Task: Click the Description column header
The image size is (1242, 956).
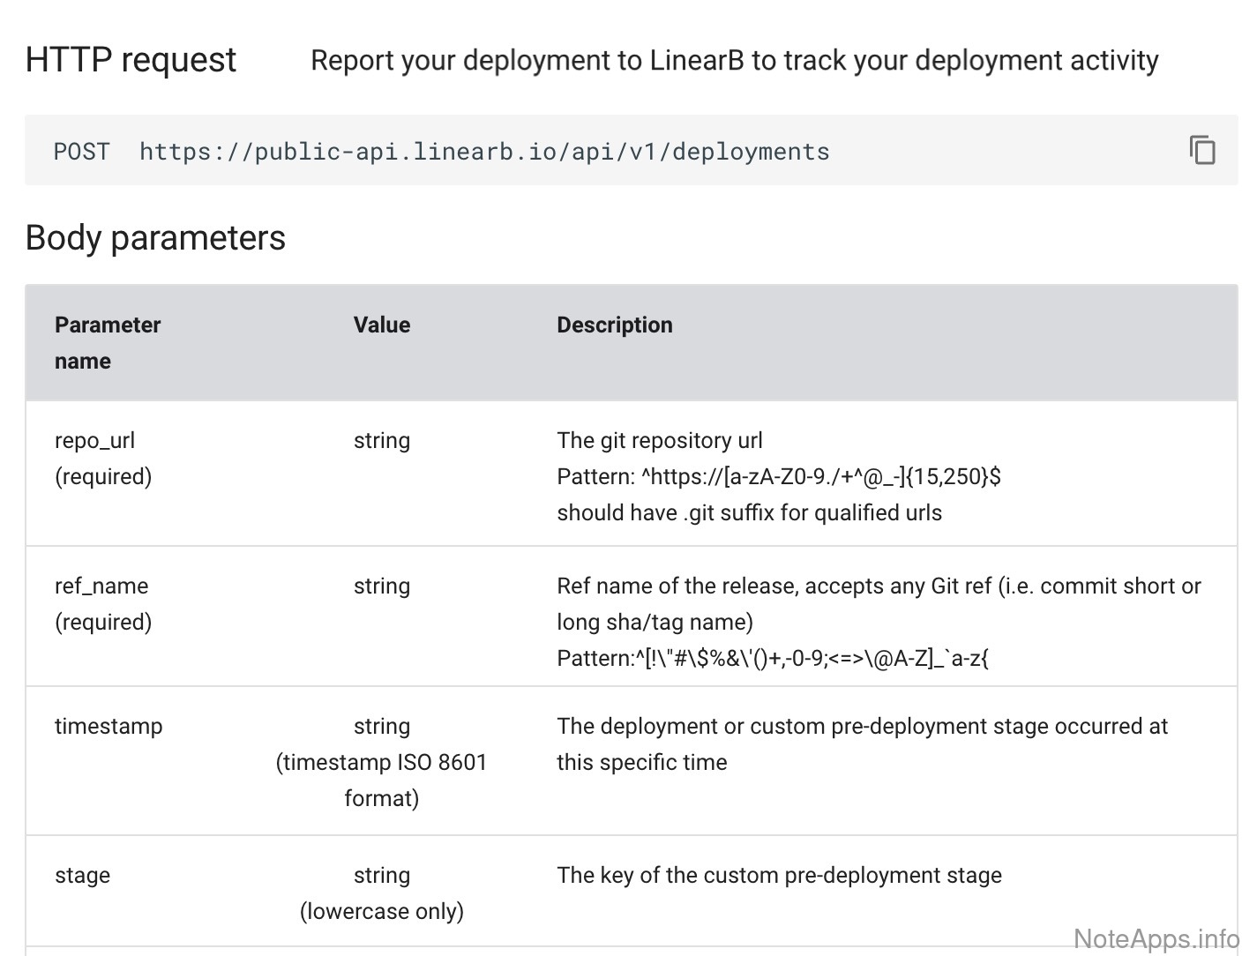Action: point(614,325)
